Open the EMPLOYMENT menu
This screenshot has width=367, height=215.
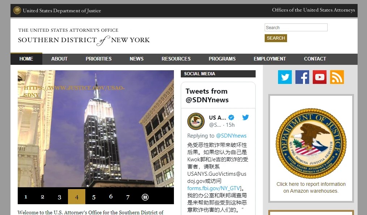pyautogui.click(x=270, y=59)
